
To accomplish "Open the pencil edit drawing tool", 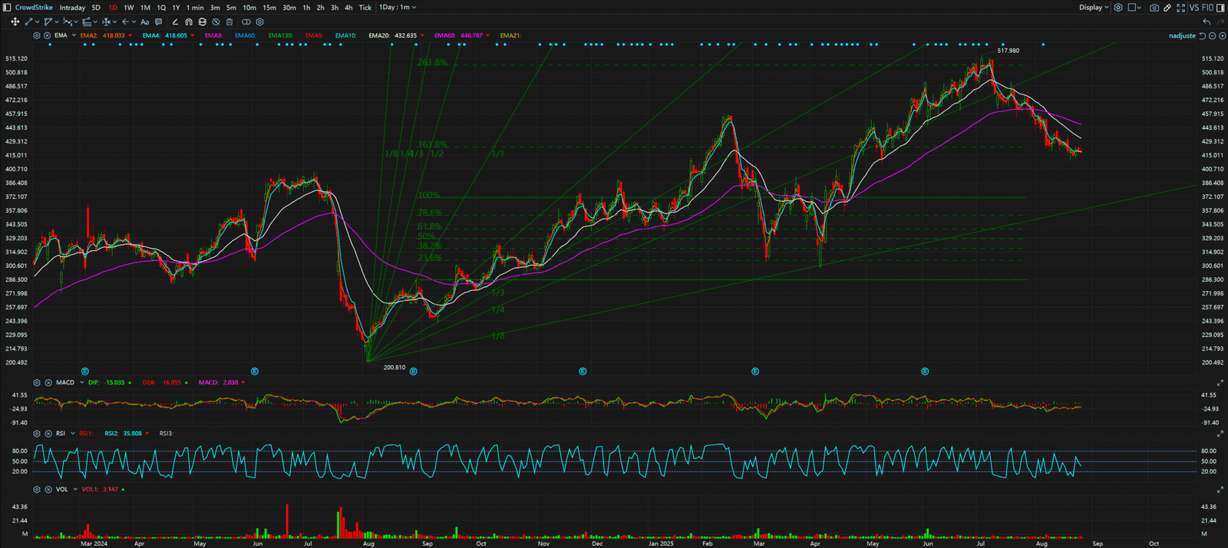I will [x=1167, y=8].
